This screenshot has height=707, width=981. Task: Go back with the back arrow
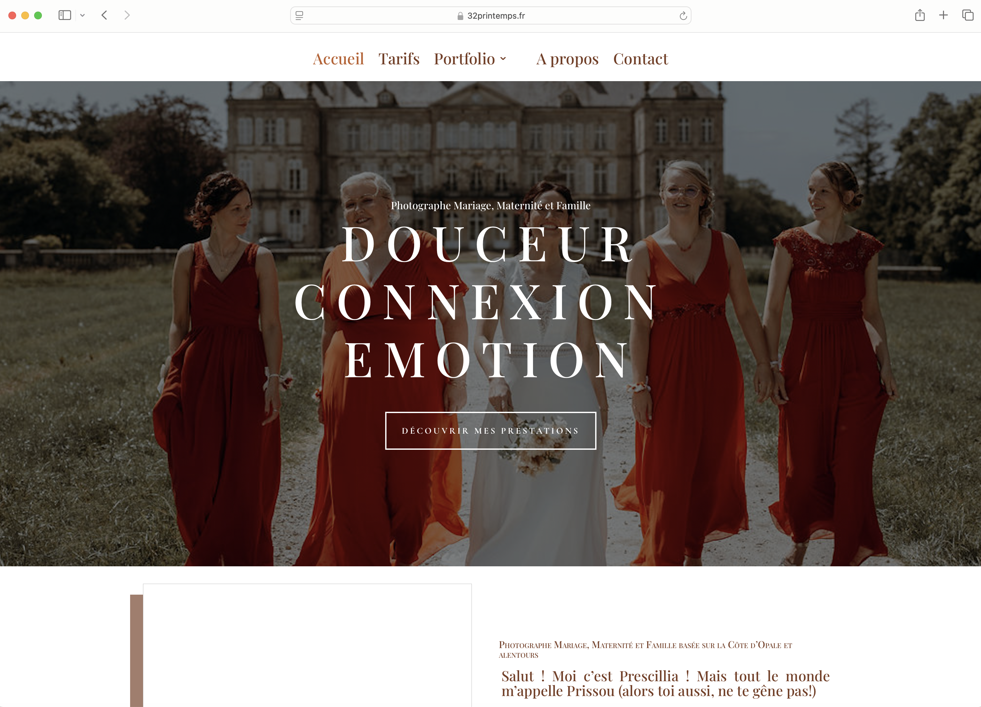pos(104,15)
